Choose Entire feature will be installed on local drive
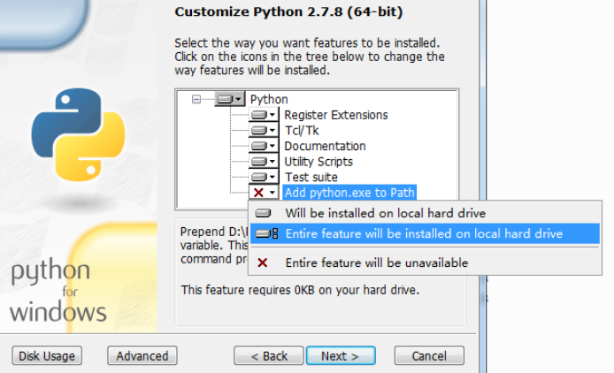 425,233
